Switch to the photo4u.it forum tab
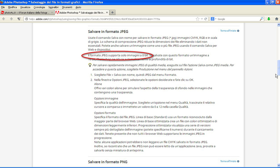Screen dimensions: 280x168 click(25, 12)
